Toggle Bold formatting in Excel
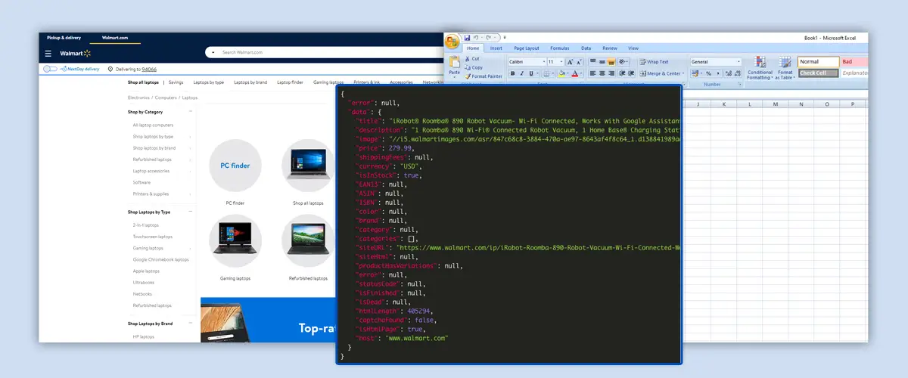 pos(512,73)
